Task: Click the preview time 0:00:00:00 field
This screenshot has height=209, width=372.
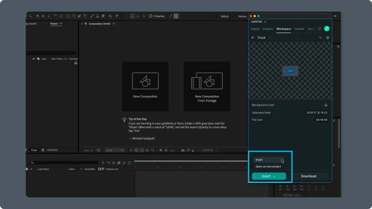Action: pos(207,150)
